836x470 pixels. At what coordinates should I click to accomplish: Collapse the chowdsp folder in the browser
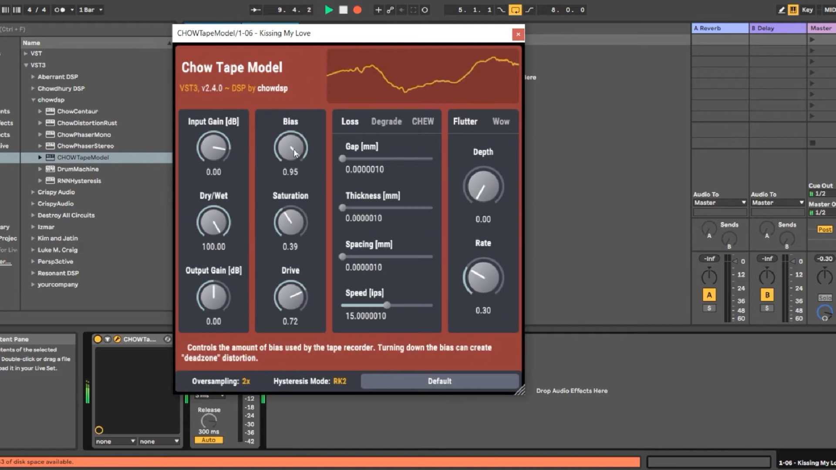(33, 100)
